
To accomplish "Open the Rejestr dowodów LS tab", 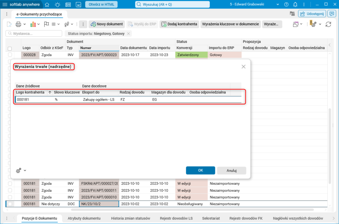I will (x=176, y=219).
